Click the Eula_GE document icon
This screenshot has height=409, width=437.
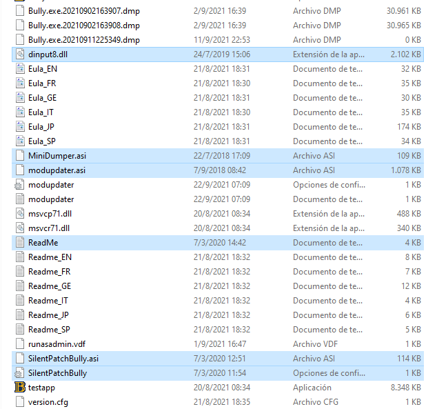pos(20,98)
